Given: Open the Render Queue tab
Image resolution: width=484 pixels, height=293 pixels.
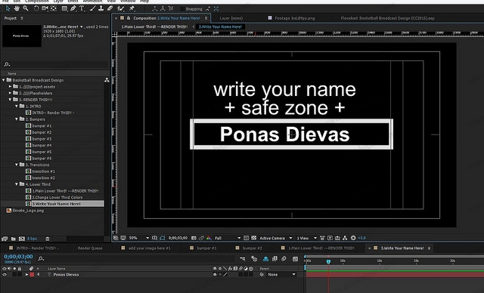Looking at the screenshot, I should (x=90, y=248).
